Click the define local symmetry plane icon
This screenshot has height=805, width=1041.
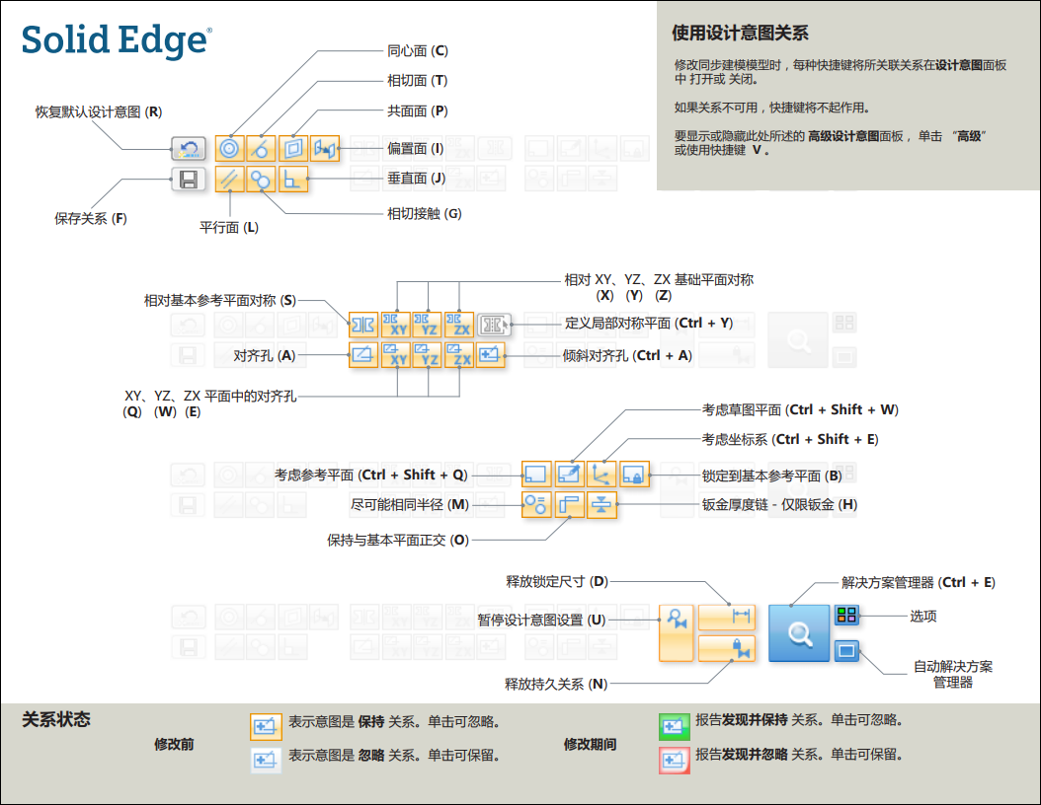pos(494,325)
